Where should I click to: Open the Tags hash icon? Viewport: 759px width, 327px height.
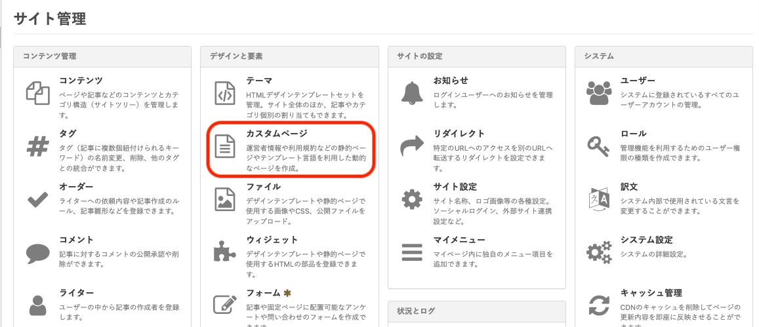37,145
